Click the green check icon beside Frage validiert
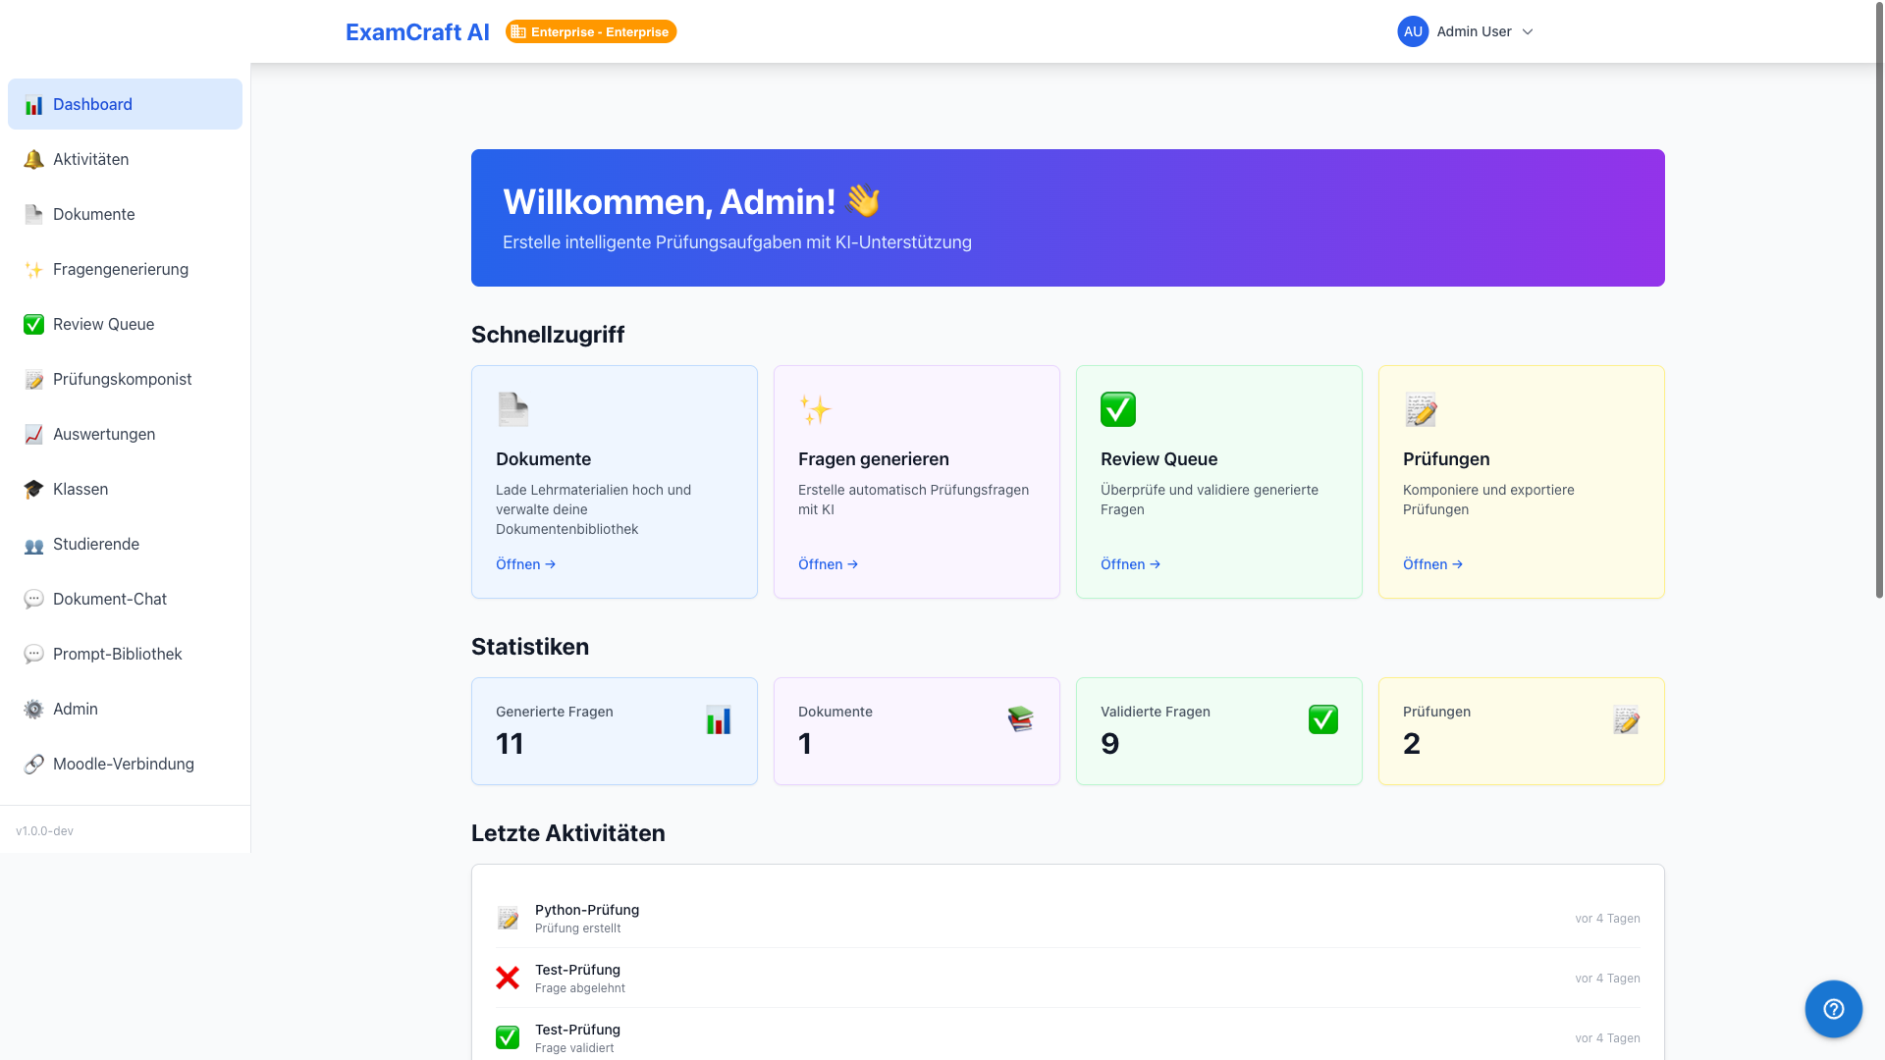 [x=508, y=1037]
